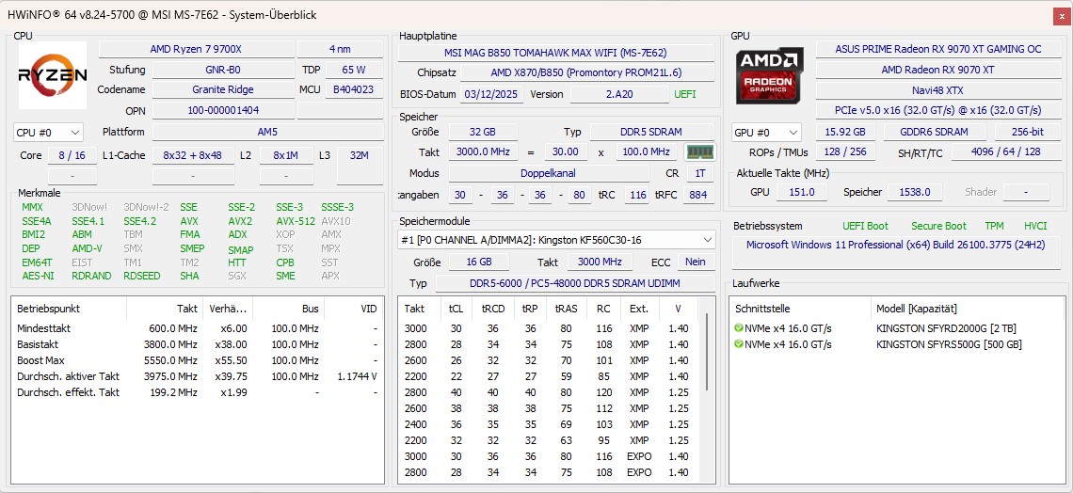
Task: Click the 15.92 GB video memory value
Action: tap(845, 132)
